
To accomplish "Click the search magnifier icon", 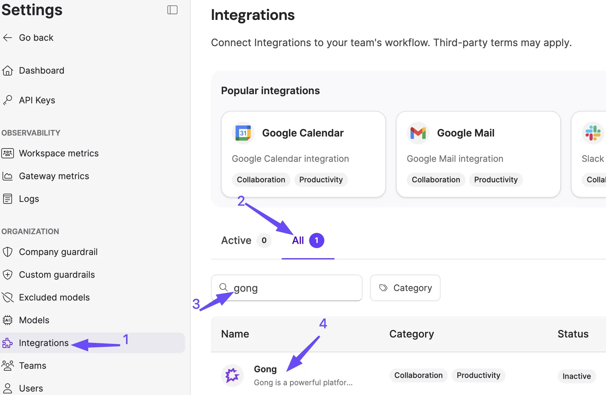I will click(224, 287).
